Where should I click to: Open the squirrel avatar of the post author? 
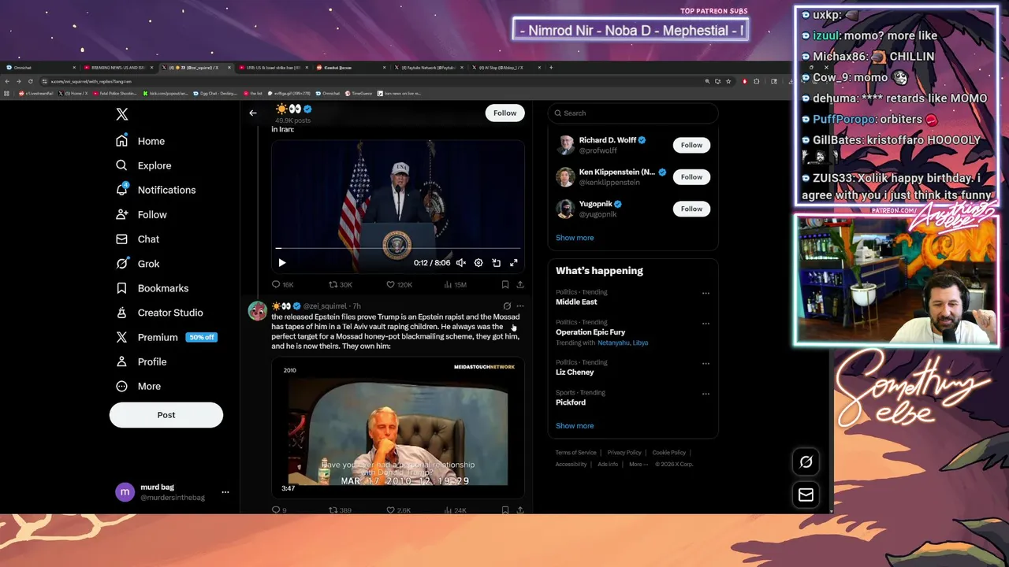(257, 310)
